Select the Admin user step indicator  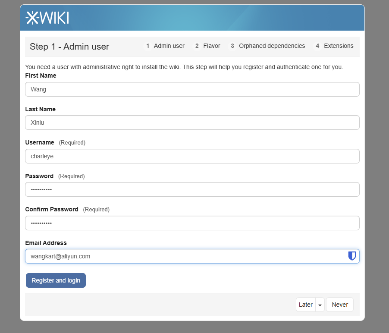point(165,46)
